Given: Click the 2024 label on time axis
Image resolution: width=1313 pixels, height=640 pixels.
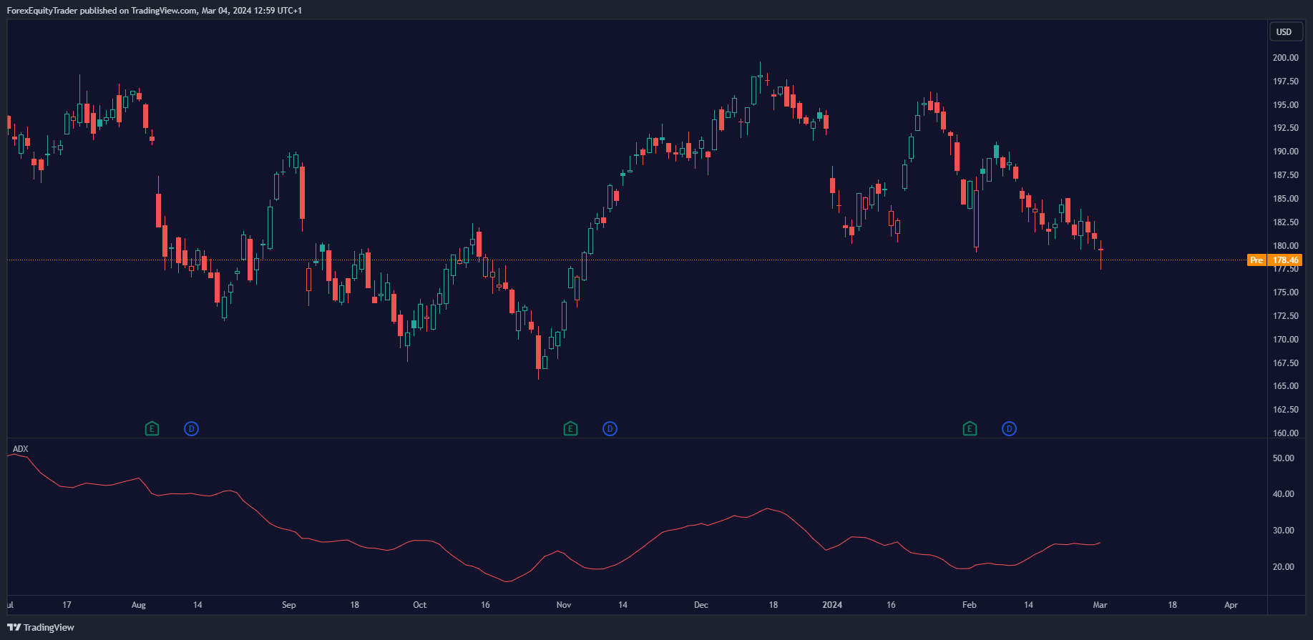Looking at the screenshot, I should [832, 605].
